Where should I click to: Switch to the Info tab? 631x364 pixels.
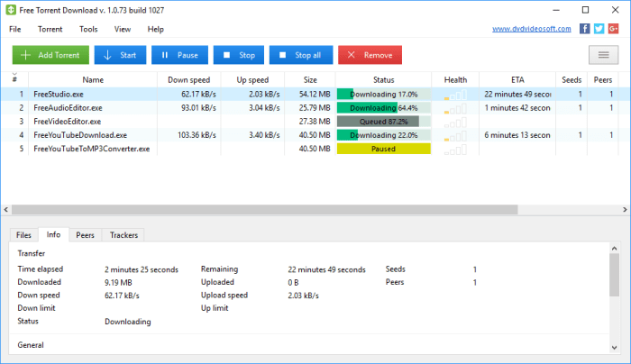tap(53, 234)
